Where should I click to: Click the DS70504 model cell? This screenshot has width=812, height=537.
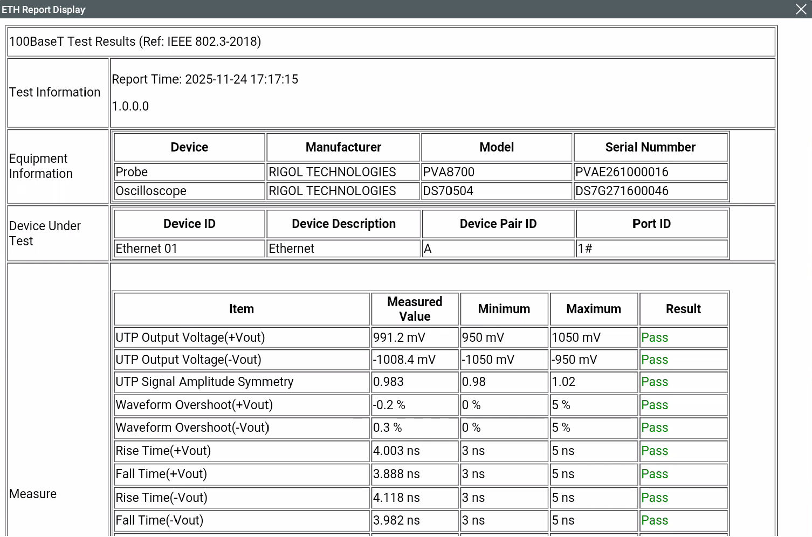coord(497,191)
